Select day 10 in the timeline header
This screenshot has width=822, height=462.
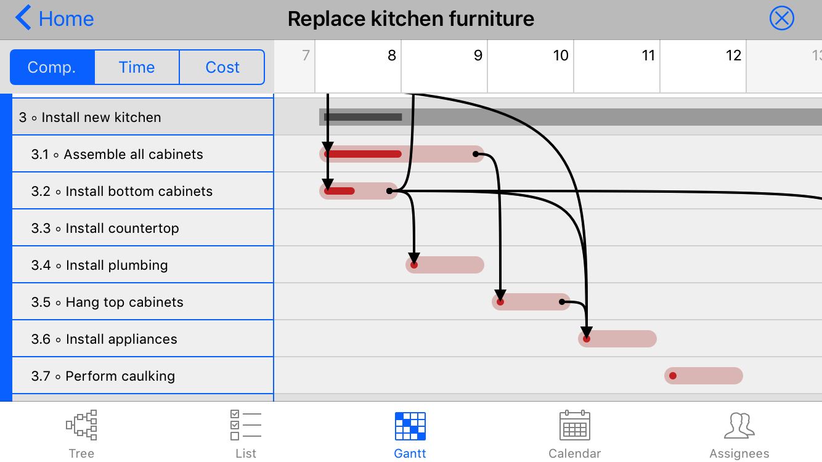(561, 56)
